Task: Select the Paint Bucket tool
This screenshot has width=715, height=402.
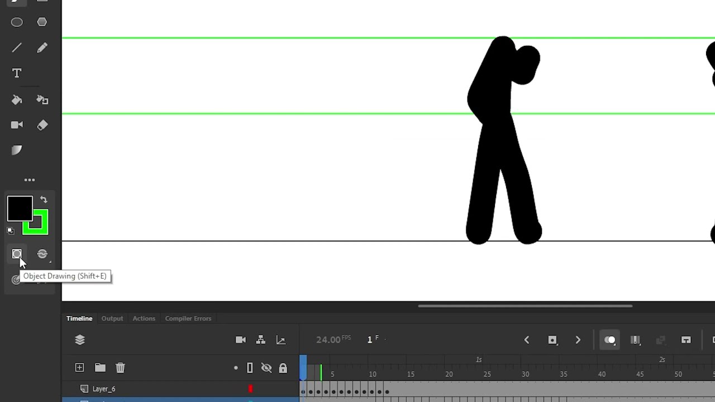Action: pos(17,100)
